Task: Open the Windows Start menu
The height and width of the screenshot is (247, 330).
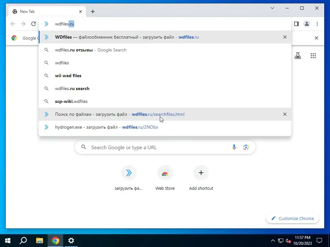Action: point(8,241)
